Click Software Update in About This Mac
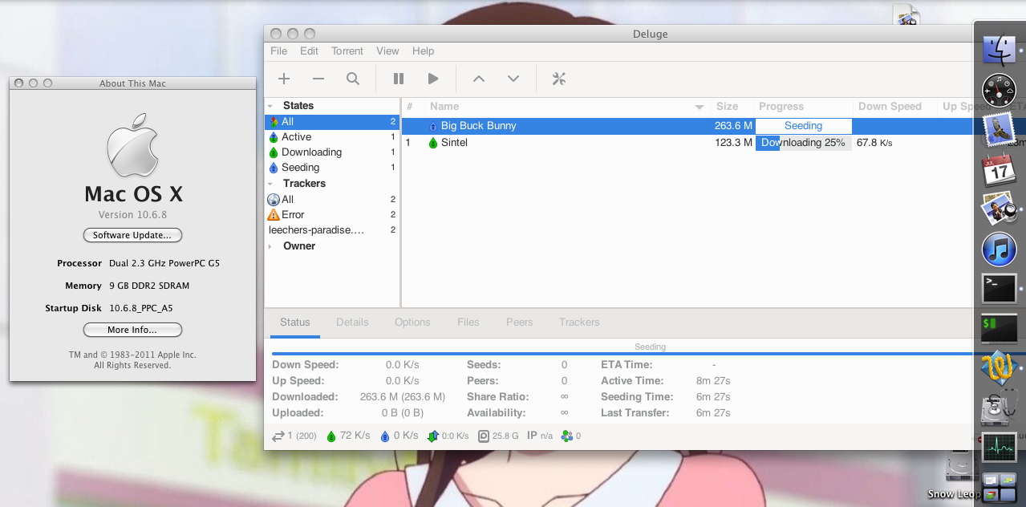Screen dimensions: 1026x507 [x=132, y=235]
